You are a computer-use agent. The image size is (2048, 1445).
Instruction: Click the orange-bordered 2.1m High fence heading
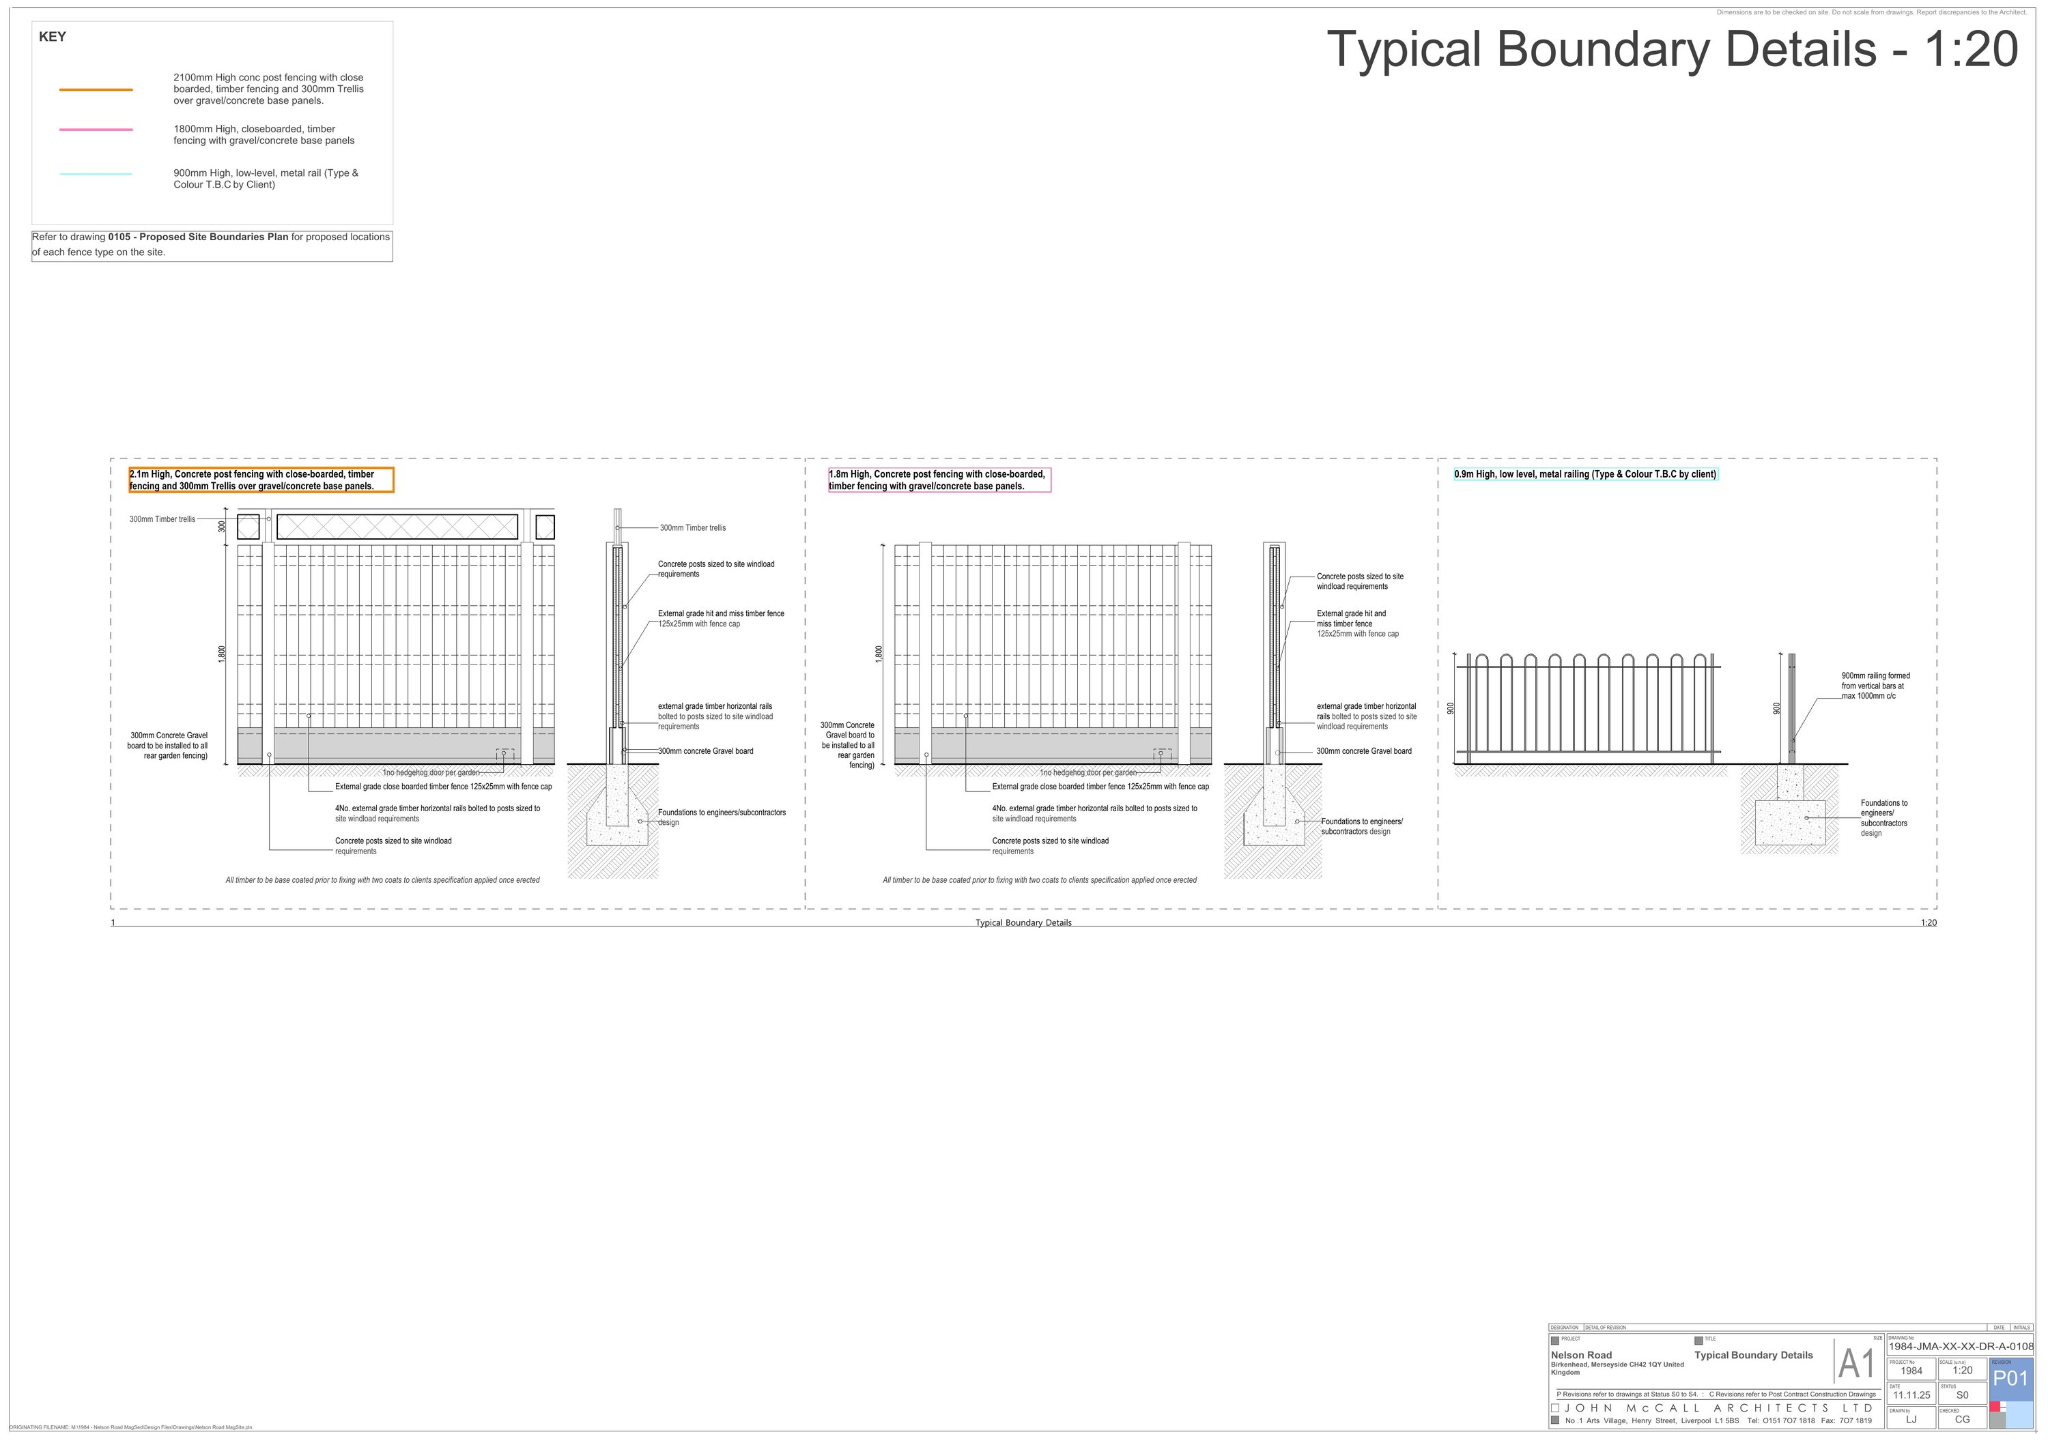pyautogui.click(x=261, y=480)
